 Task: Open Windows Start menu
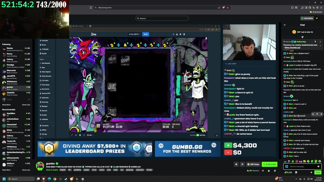pos(4,179)
